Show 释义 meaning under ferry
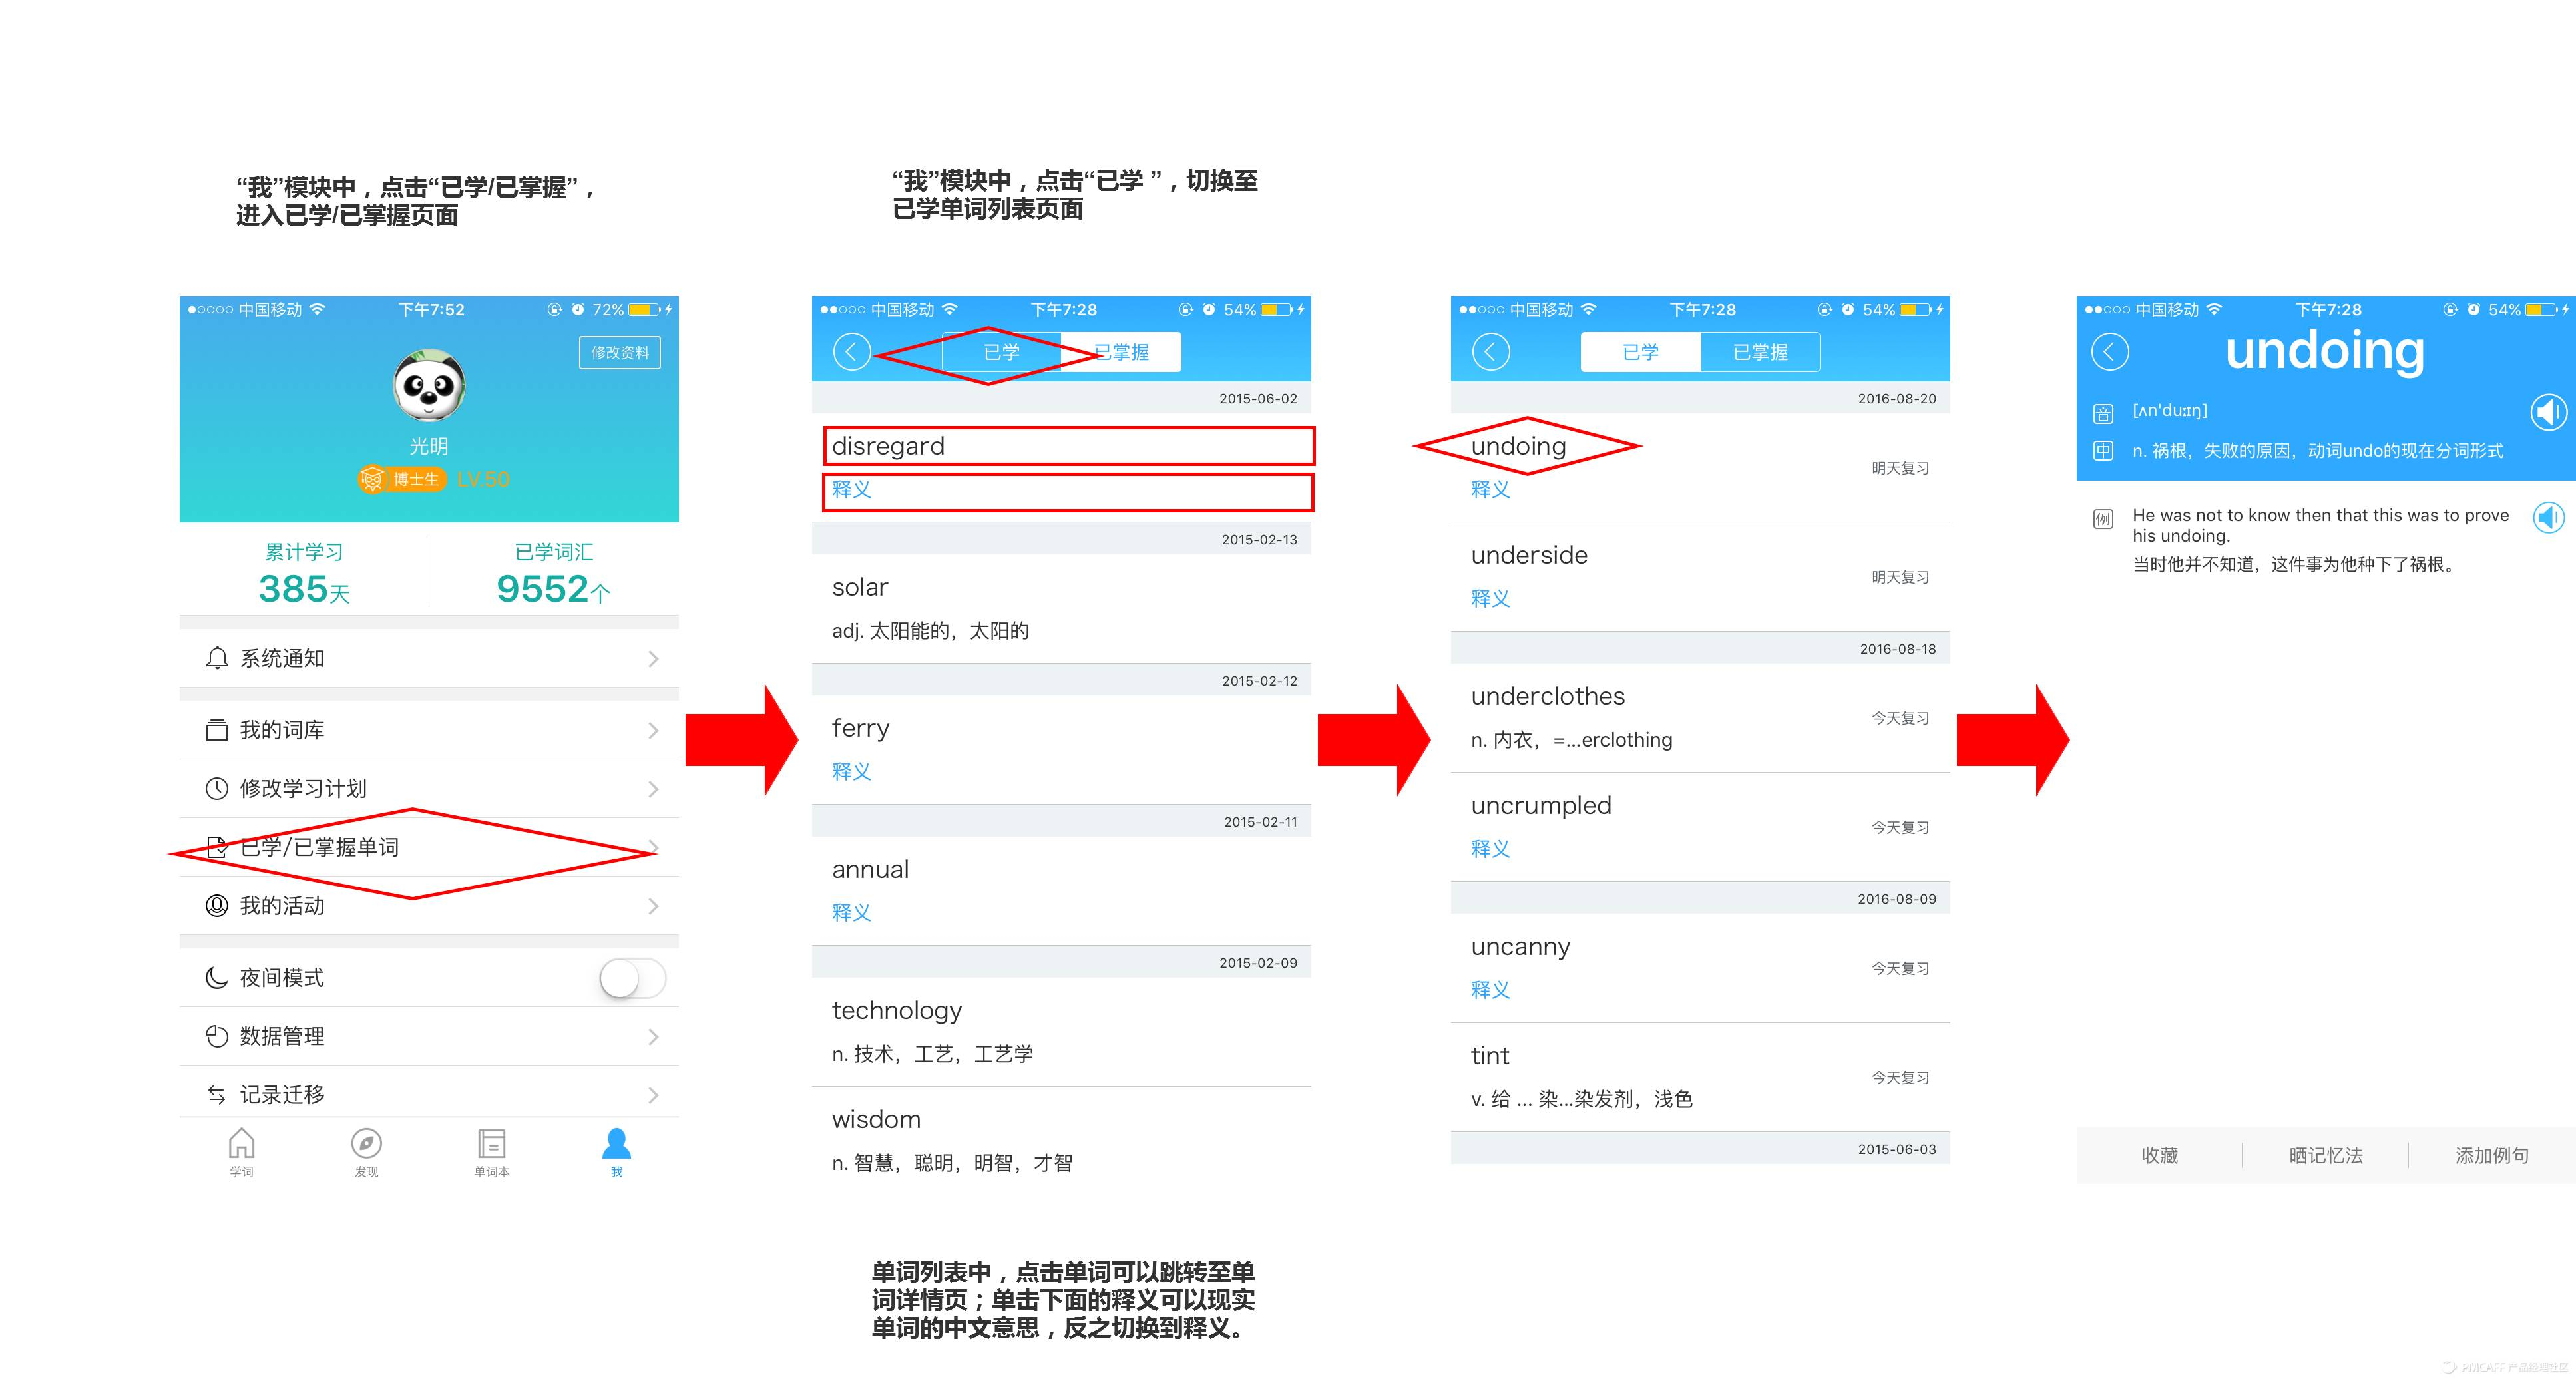 point(851,772)
